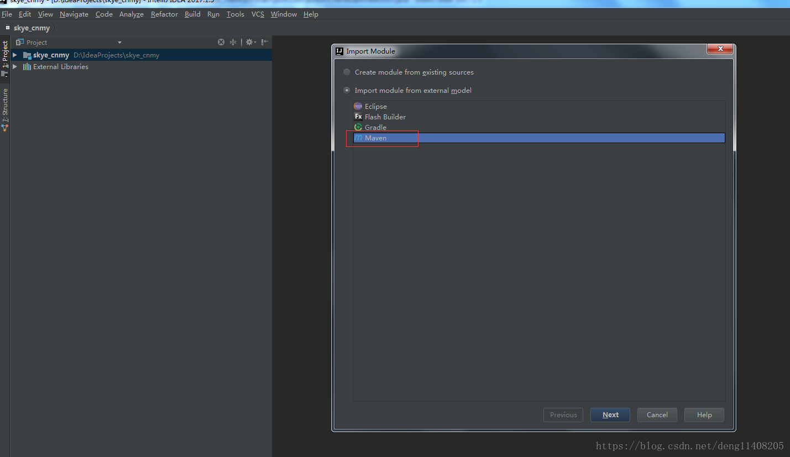Click the Next button
790x457 pixels.
tap(610, 415)
